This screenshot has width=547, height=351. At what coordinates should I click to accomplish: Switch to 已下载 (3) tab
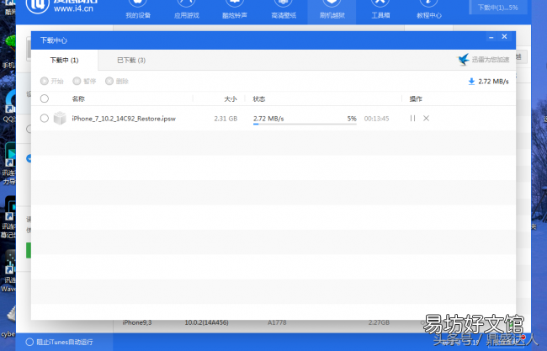(131, 61)
